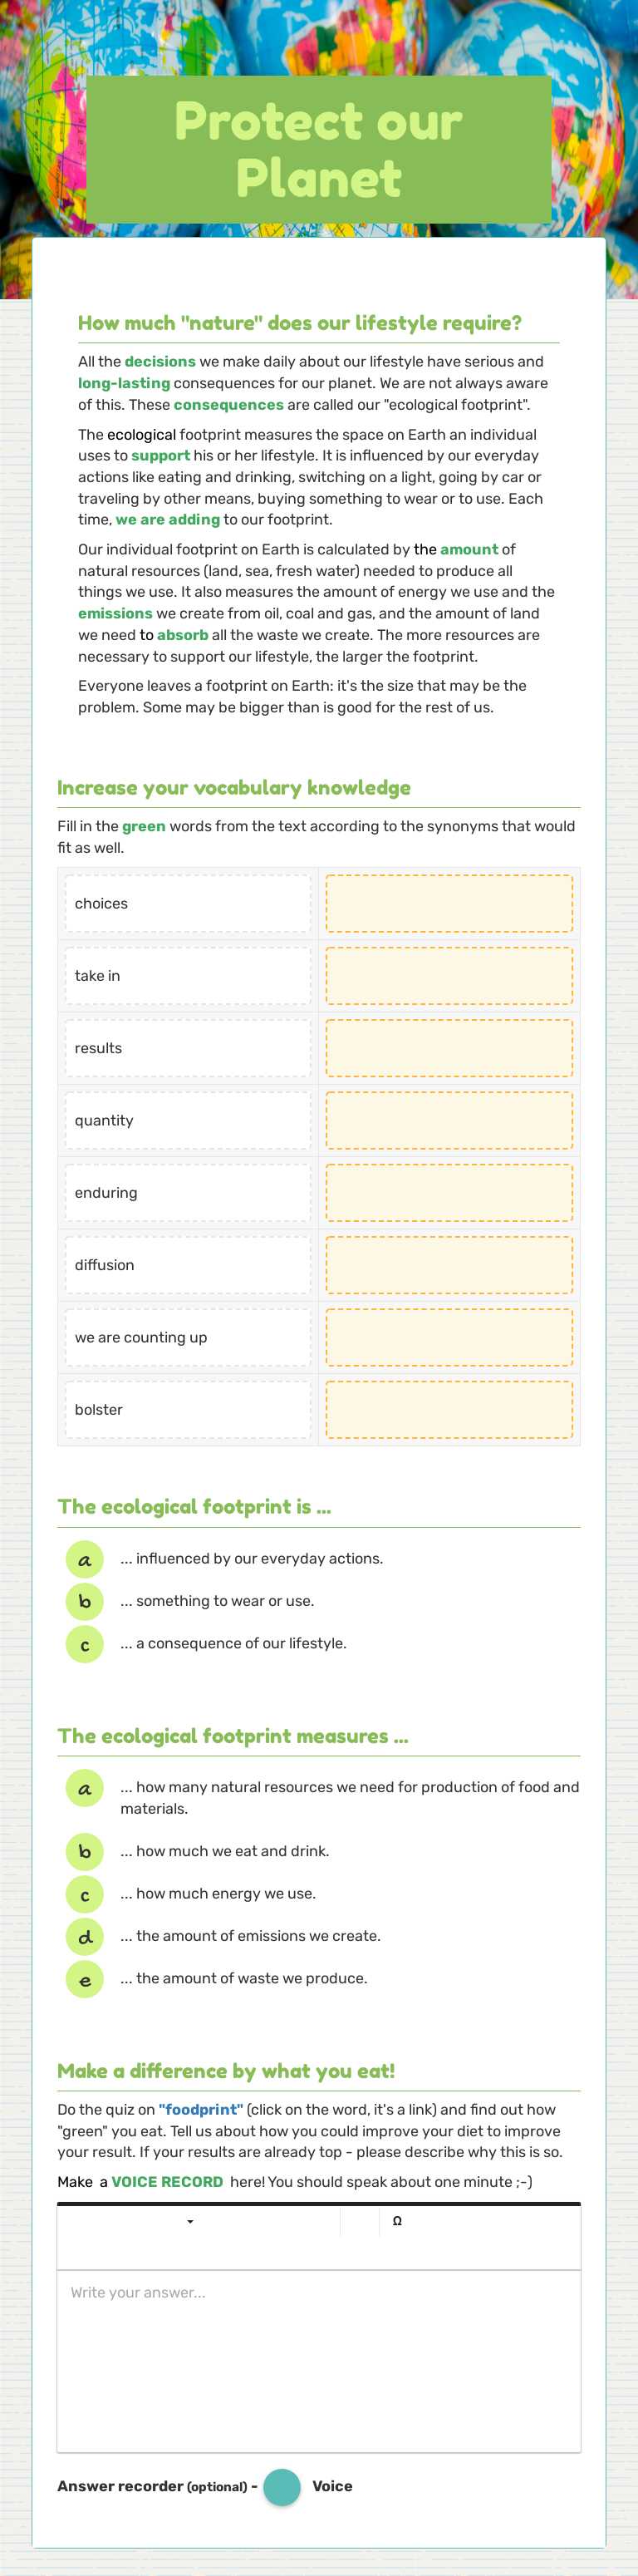
Task: Check option d, amount of emissions we create
Action: [x=85, y=1935]
